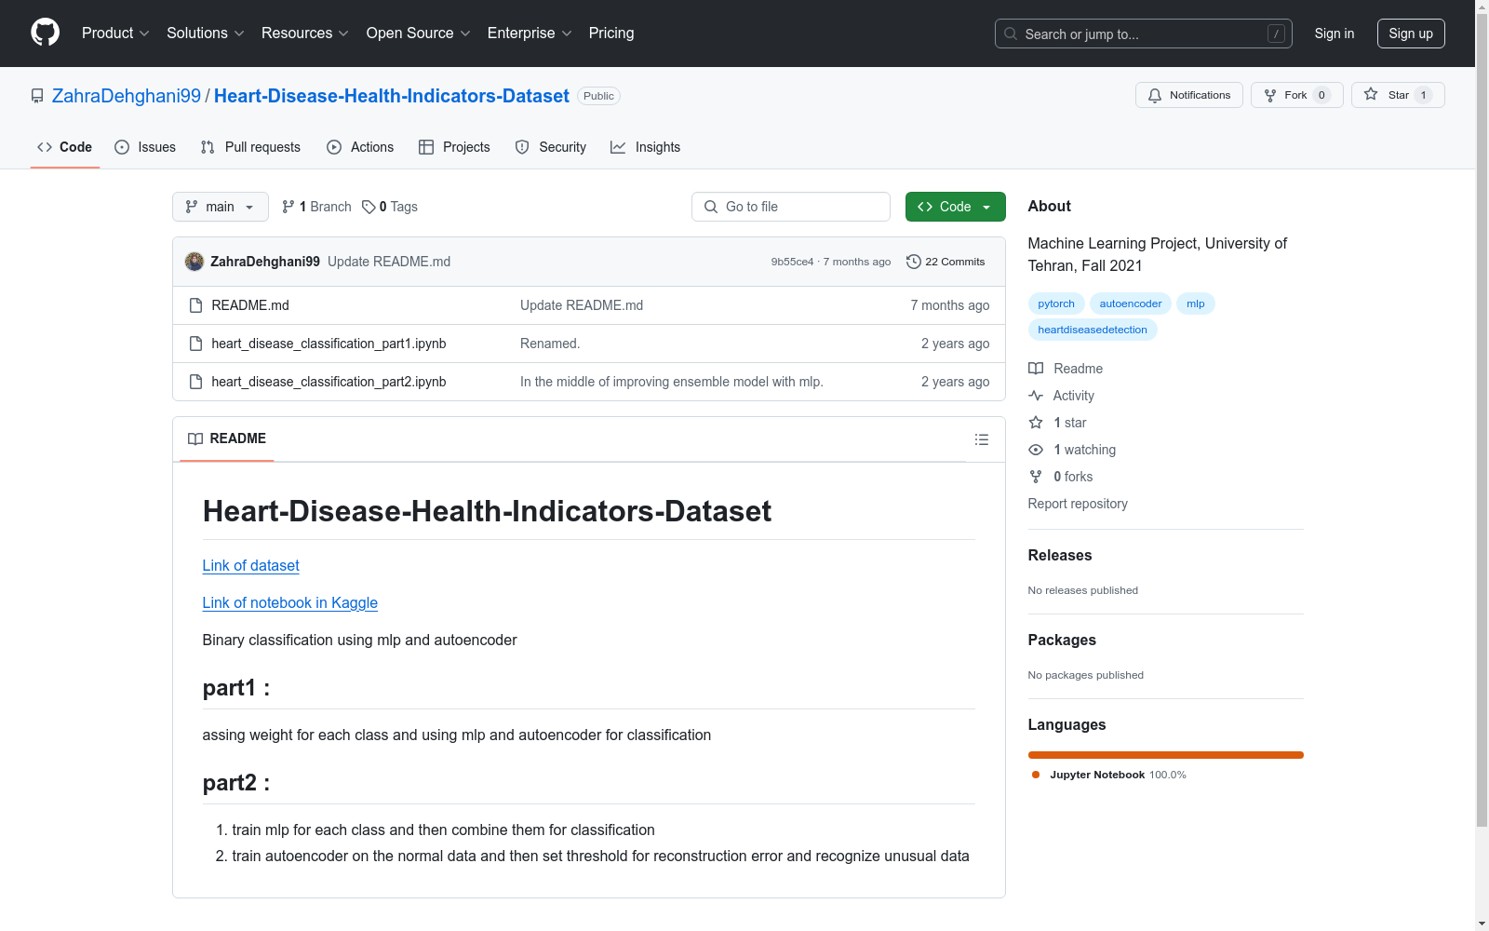Open heart_disease_classification_part1.ipynb file
This screenshot has width=1489, height=931.
(329, 344)
